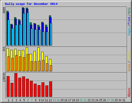This screenshot has width=132, height=103.
Task: Click the red KBytes bar for day 10
Action: (x=43, y=90)
